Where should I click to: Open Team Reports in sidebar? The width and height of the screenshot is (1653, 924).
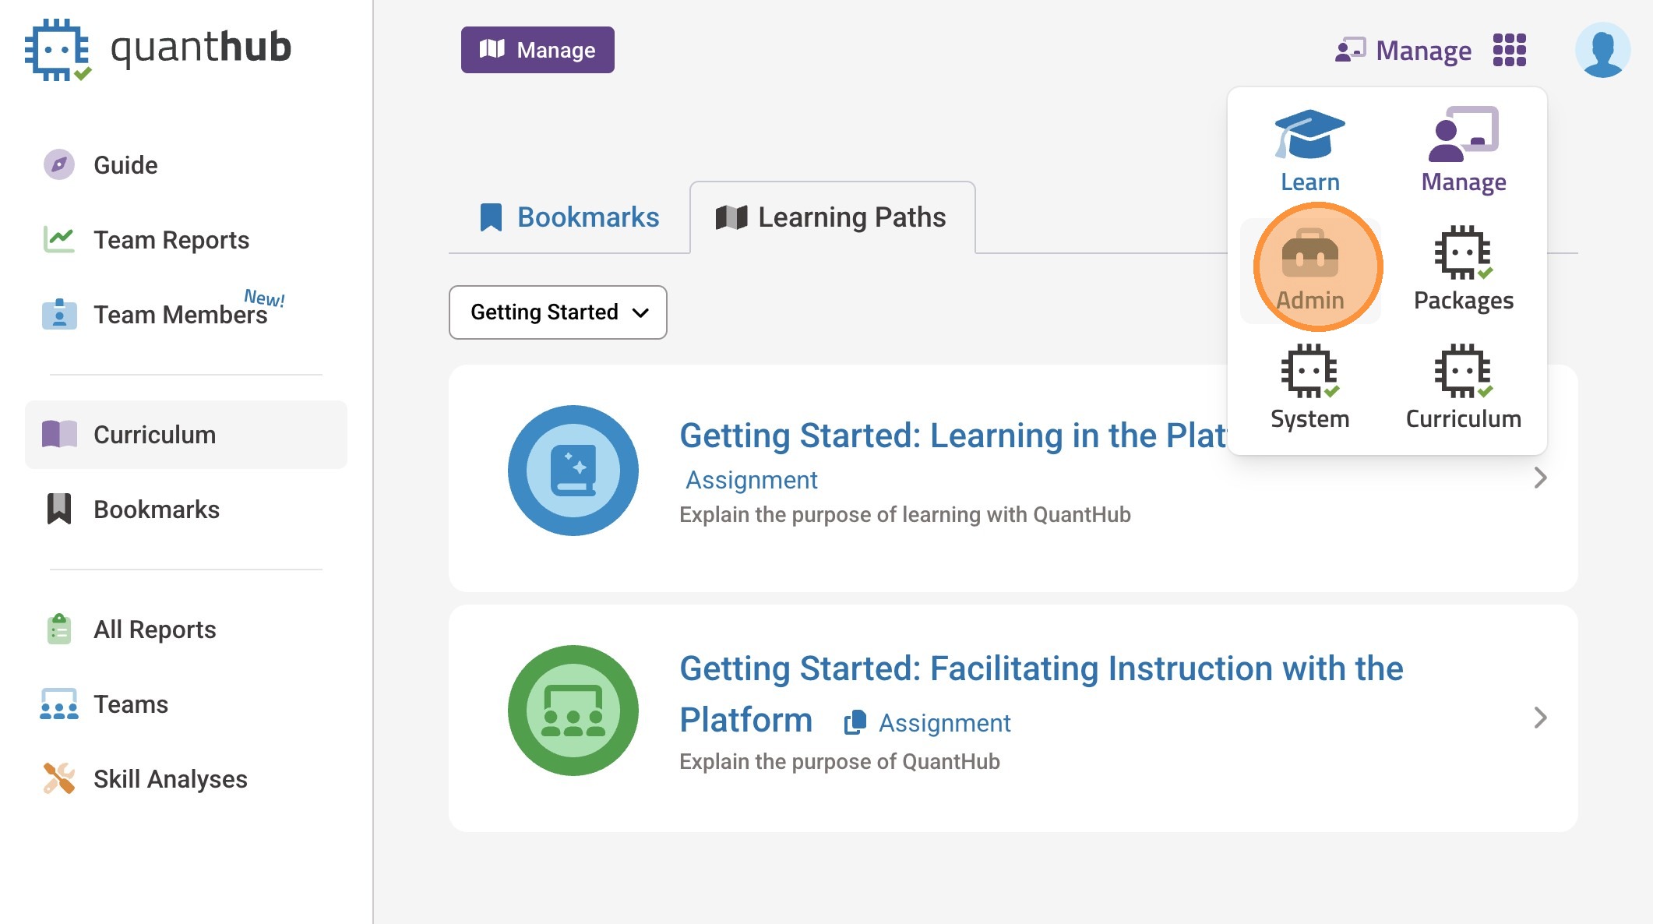point(171,240)
